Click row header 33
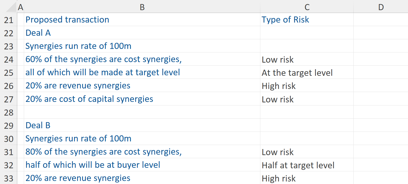This screenshot has height=184, width=408. [9, 178]
